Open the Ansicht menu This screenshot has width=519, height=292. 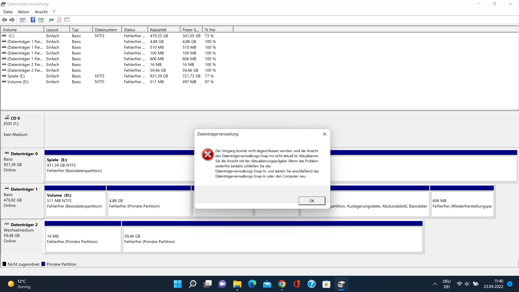click(x=41, y=12)
